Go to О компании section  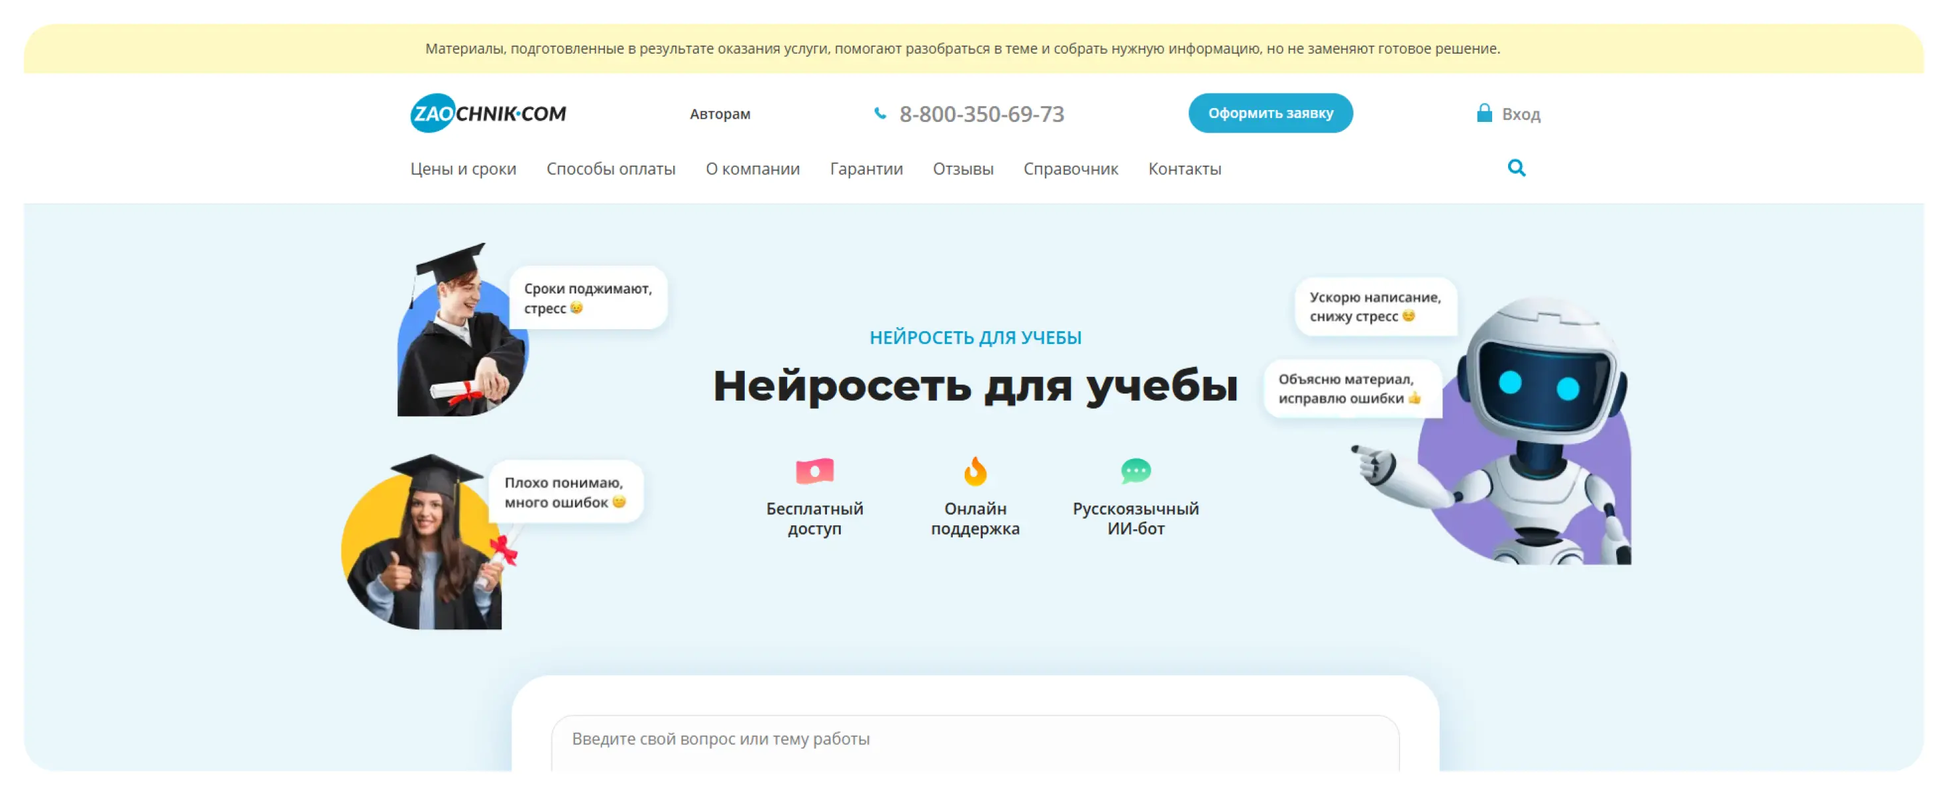pyautogui.click(x=753, y=169)
